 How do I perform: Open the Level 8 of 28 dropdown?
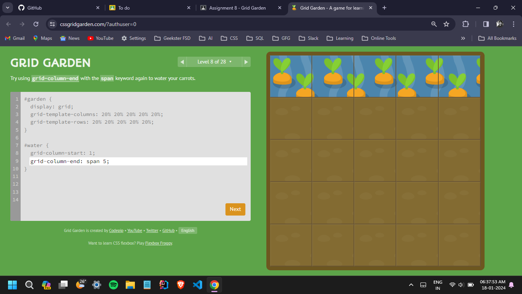pos(214,62)
